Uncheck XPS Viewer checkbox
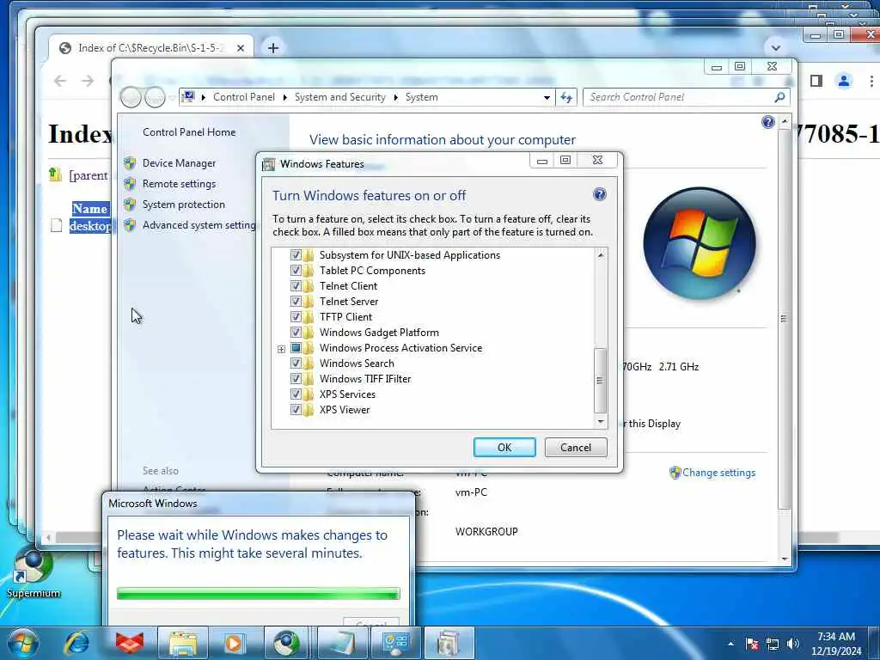 [296, 410]
